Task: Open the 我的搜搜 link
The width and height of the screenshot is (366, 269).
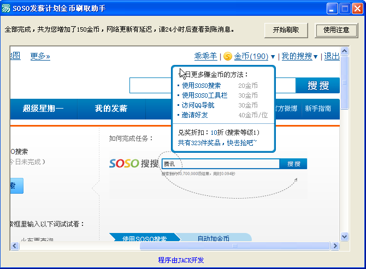Action: click(297, 56)
